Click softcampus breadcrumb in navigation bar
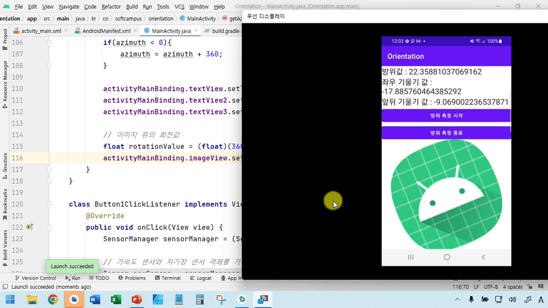Screen dimensions: 548x308 [x=128, y=18]
